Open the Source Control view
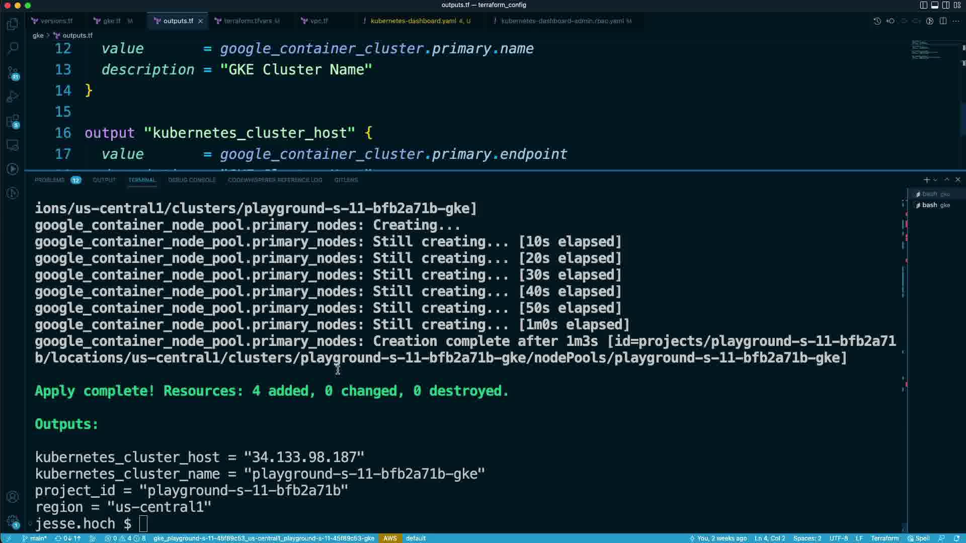Viewport: 966px width, 543px height. click(x=13, y=73)
